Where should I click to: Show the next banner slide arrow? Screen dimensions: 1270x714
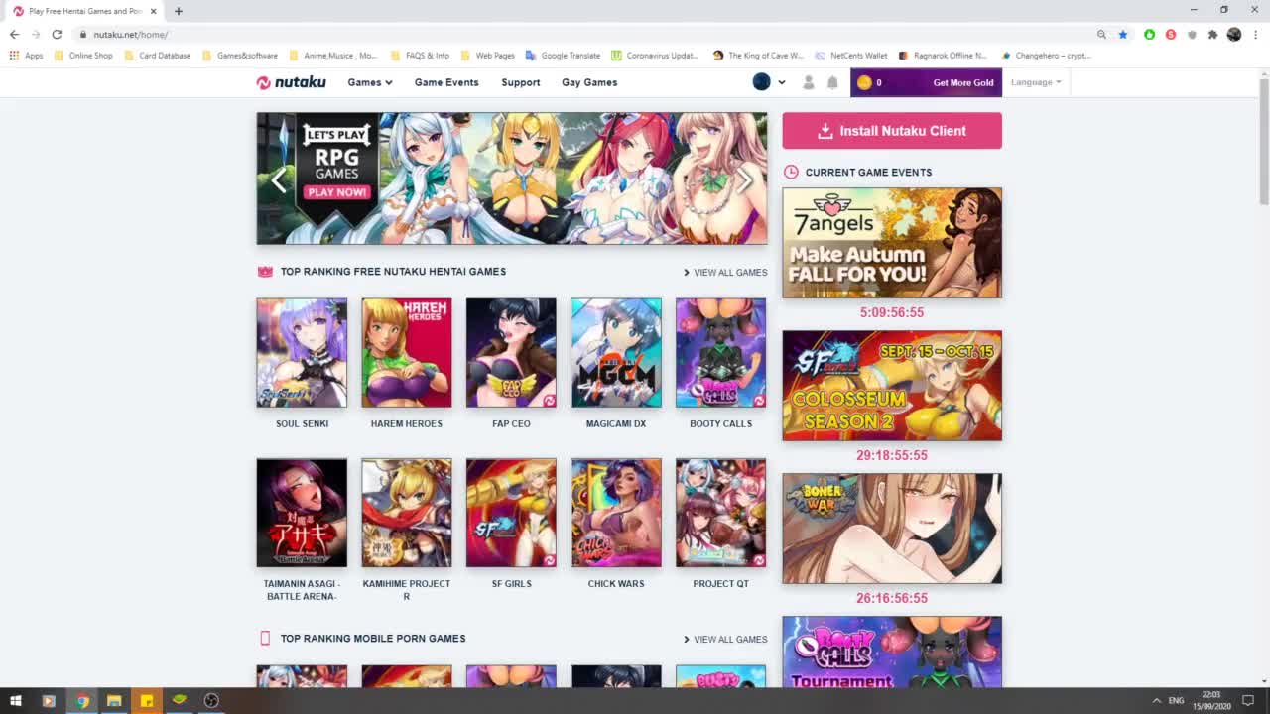point(745,179)
